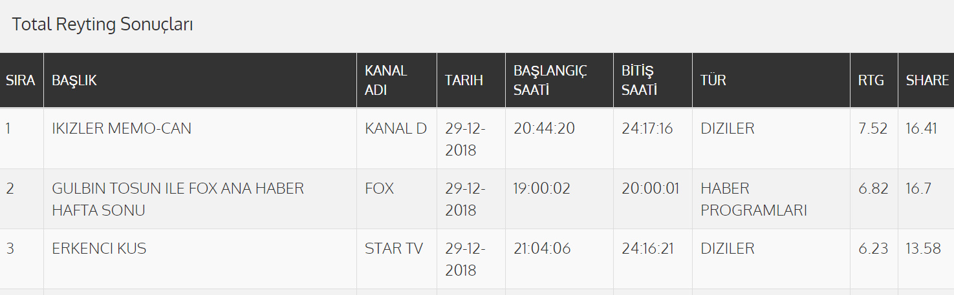
Task: Click the FOX channel cell
Action: [x=380, y=188]
